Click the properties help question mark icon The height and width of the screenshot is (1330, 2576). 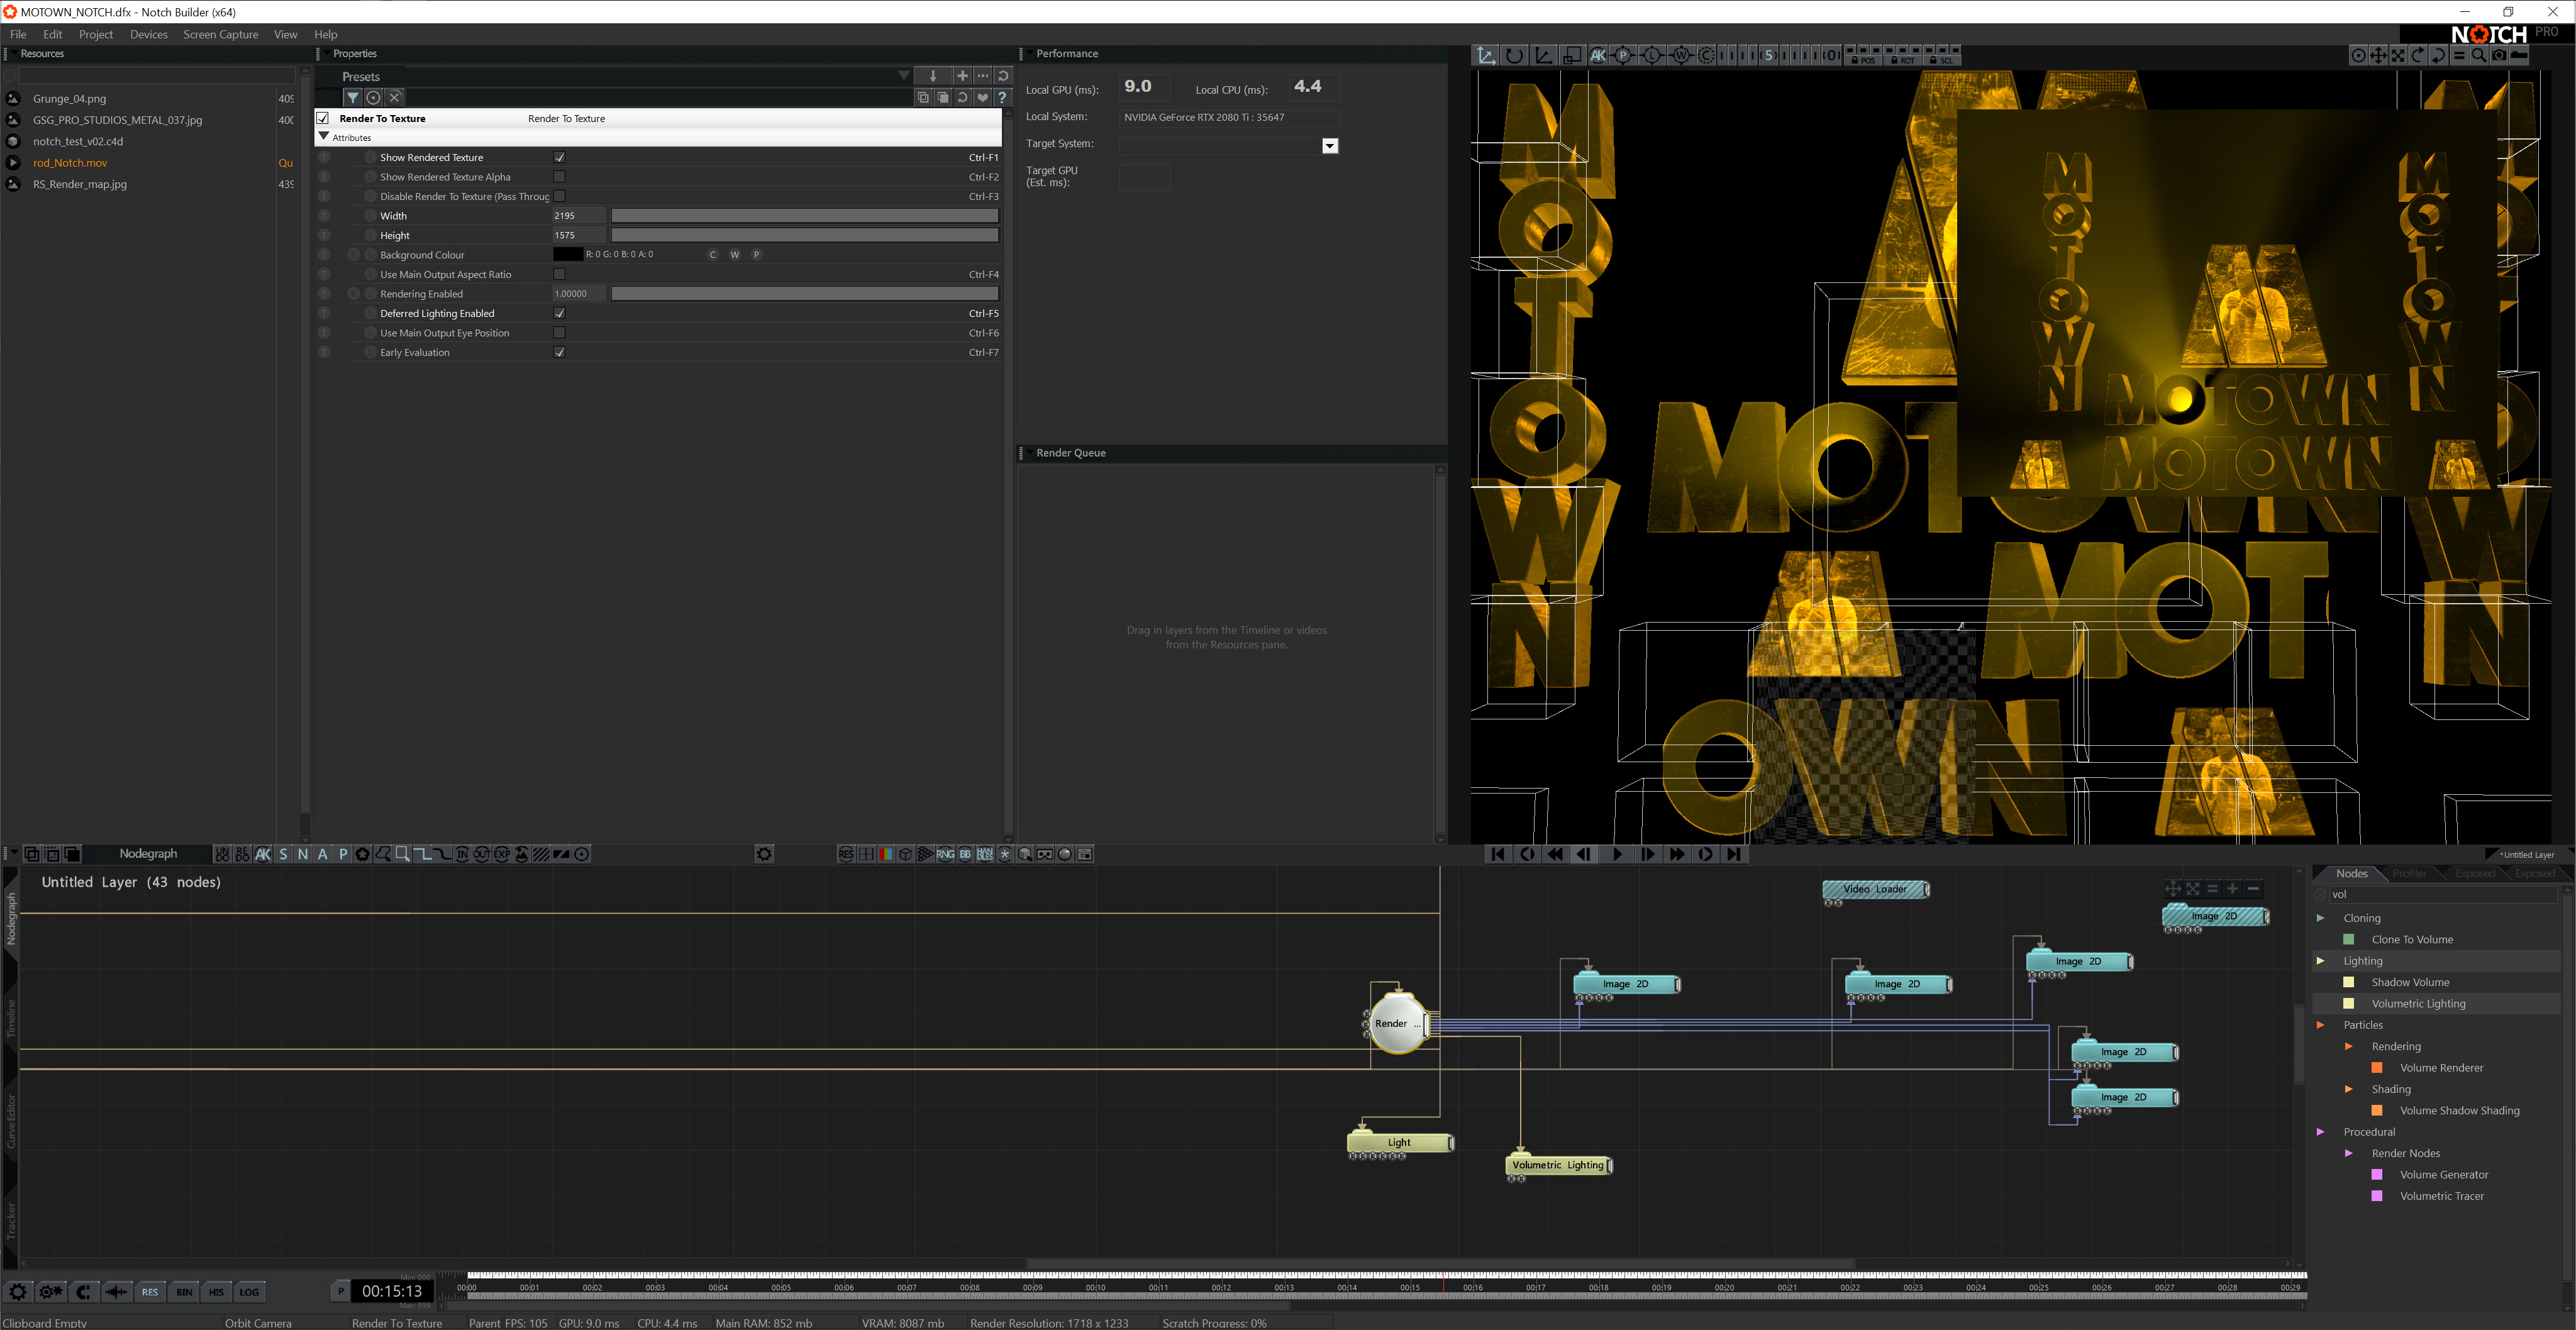(1002, 97)
